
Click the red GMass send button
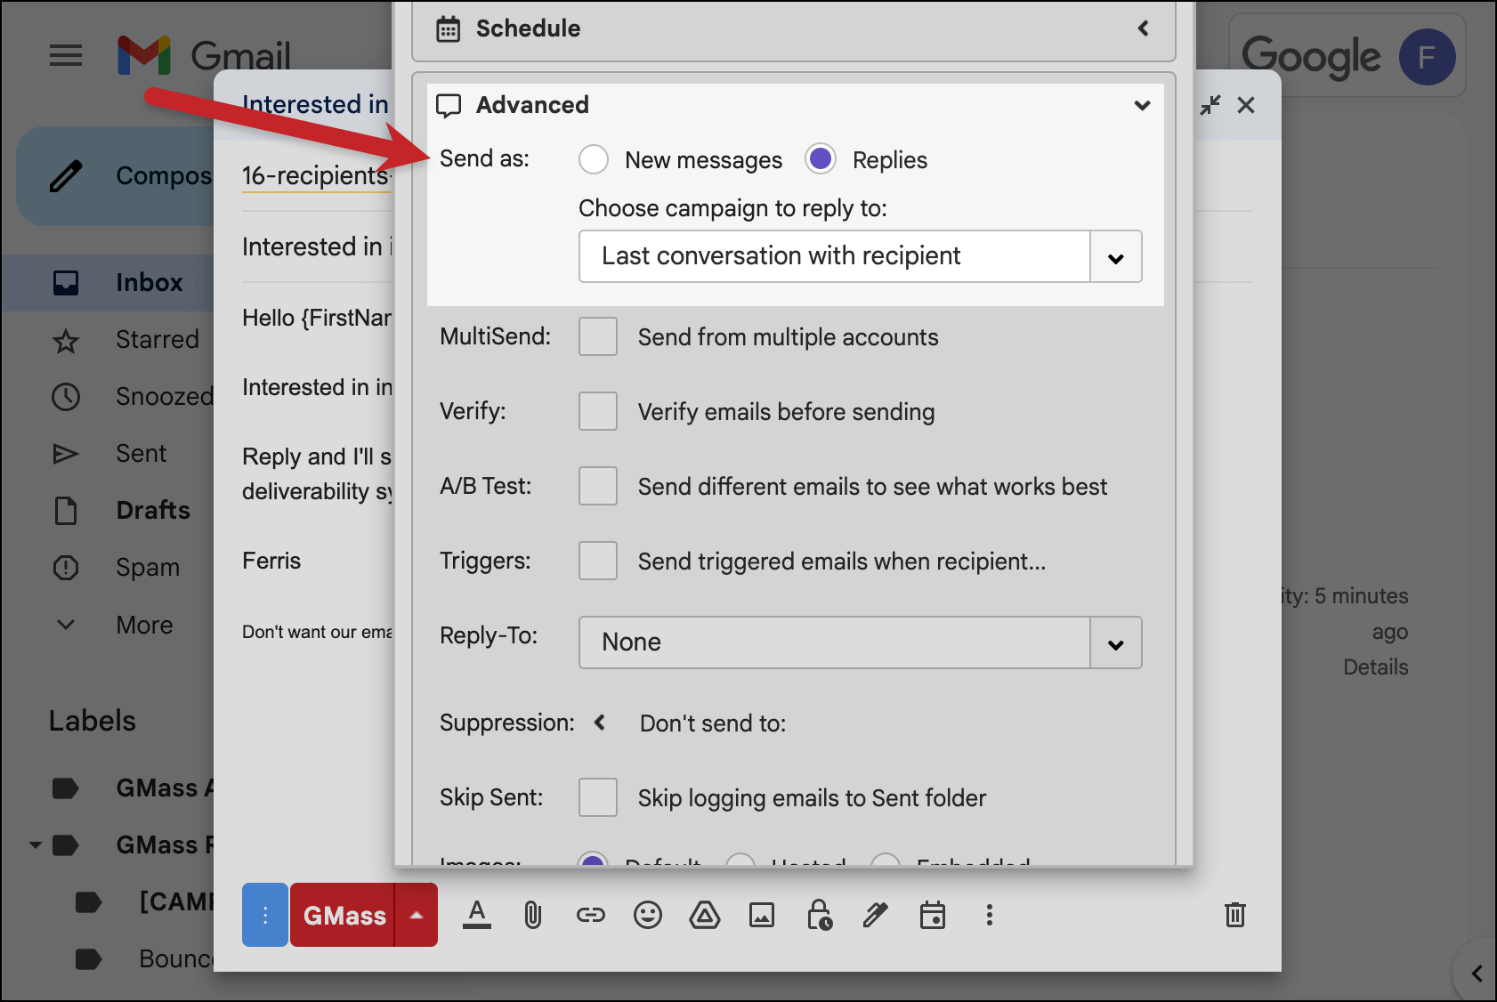tap(344, 915)
